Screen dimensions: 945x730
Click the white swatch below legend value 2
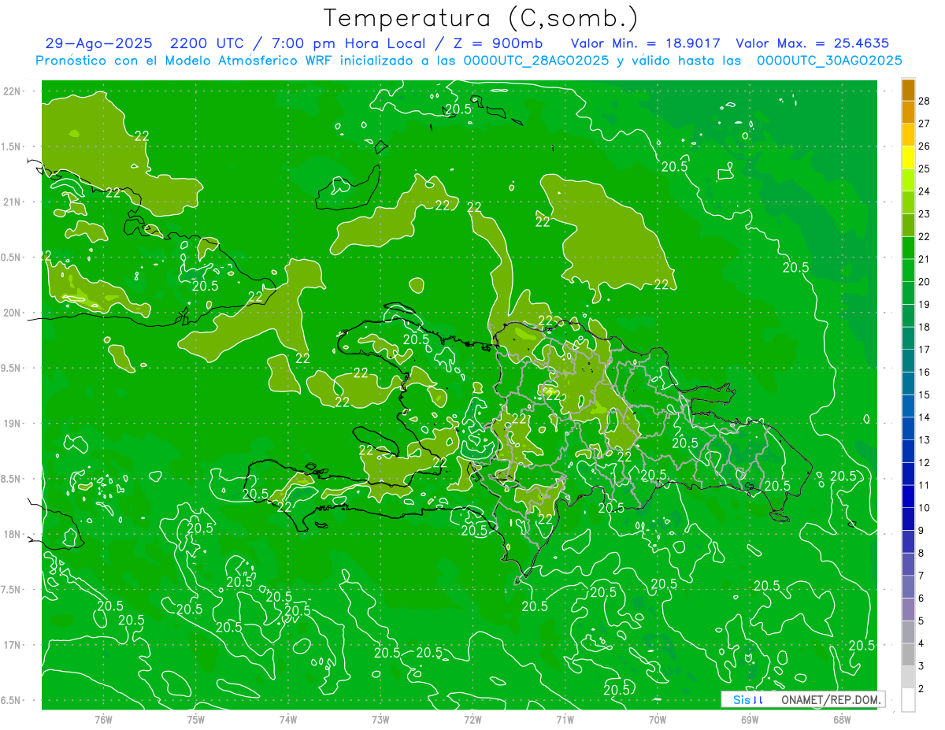point(908,699)
